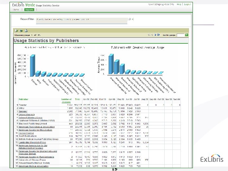
Task: Open the Reports tab
Action: (x=29, y=9)
